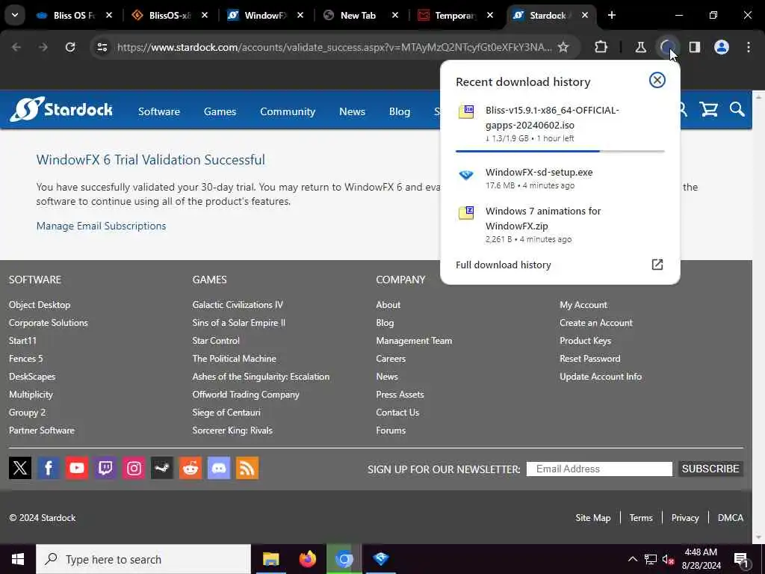
Task: Click the page vertical scrollbar
Action: (x=759, y=317)
